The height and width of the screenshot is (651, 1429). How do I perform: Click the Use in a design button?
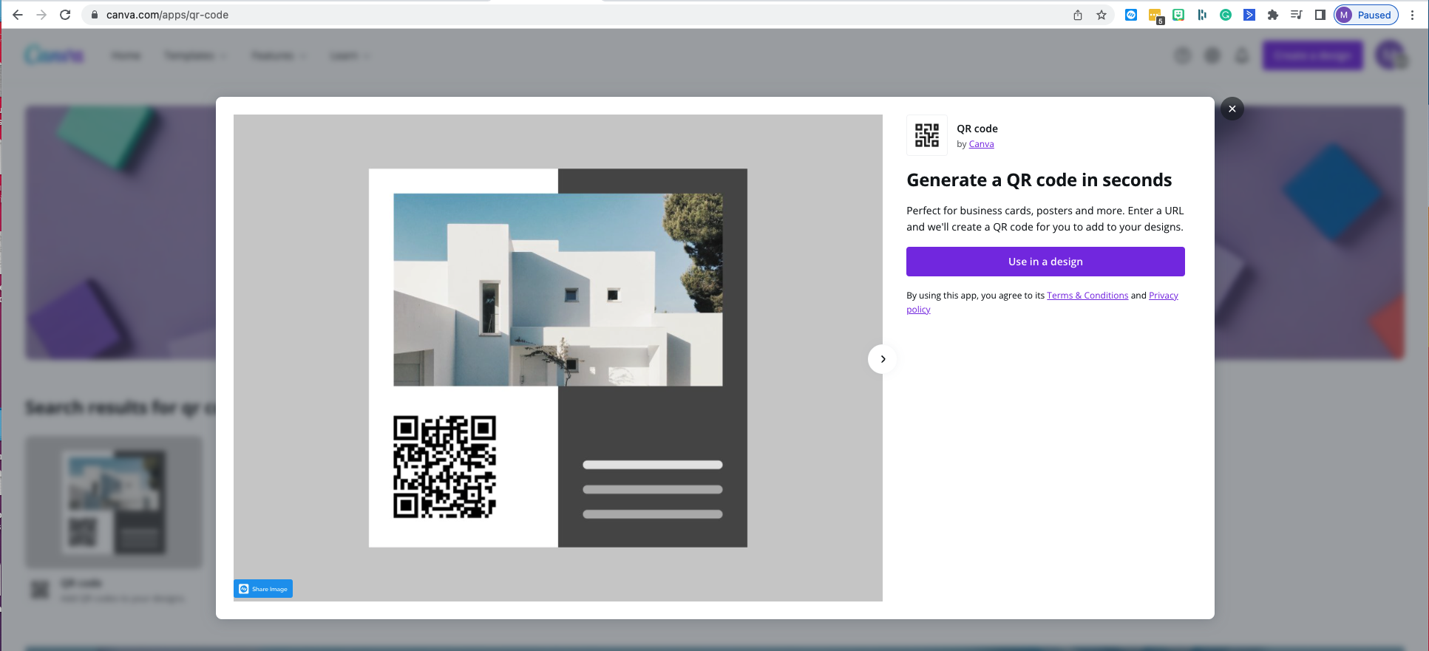[1045, 262]
